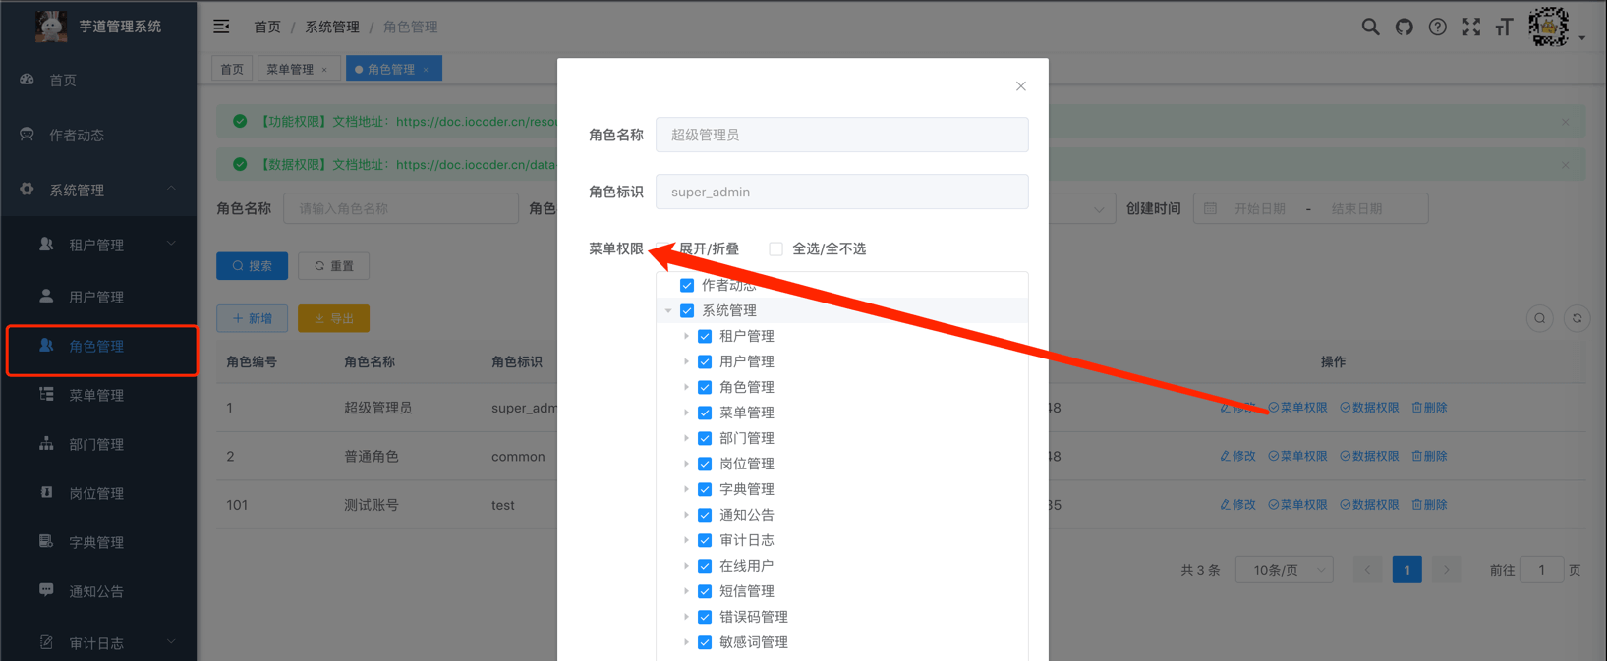The image size is (1607, 661).
Task: Expand the 租户管理 sidebar submenu
Action: click(x=98, y=245)
